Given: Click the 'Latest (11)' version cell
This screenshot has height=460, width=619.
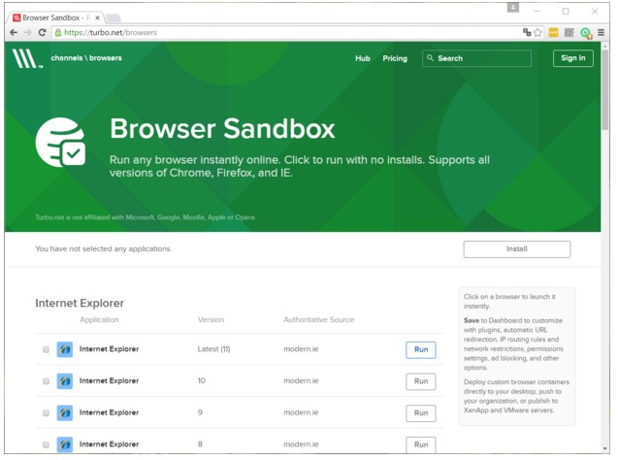Looking at the screenshot, I should [x=213, y=349].
